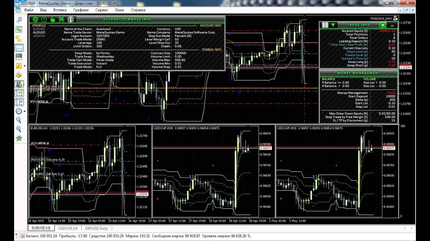
Task: Switch to the USDCHF,H1 chart tab
Action: coord(68,228)
